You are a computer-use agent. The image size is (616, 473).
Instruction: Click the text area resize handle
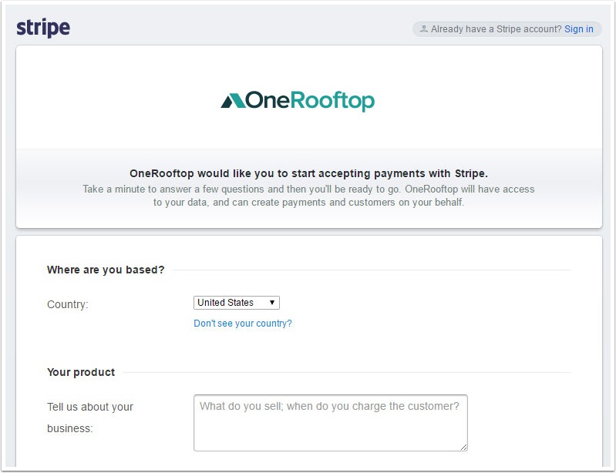pos(464,447)
